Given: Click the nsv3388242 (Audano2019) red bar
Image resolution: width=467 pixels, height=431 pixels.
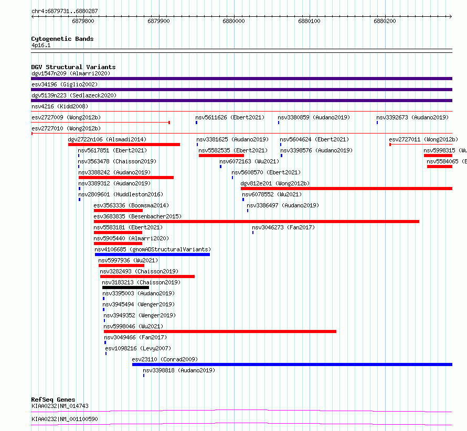Looking at the screenshot, I should point(126,178).
